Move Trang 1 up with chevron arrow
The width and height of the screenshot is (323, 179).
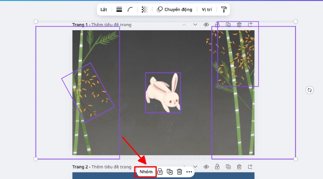184,25
